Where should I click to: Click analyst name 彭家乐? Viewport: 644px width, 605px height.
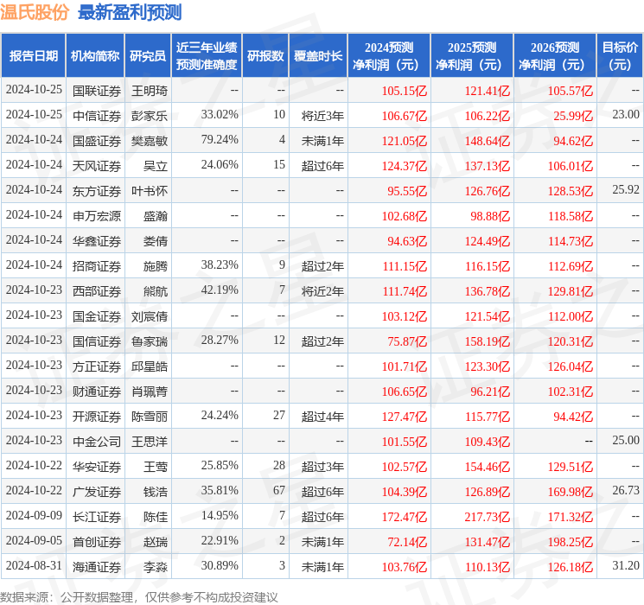pos(150,116)
